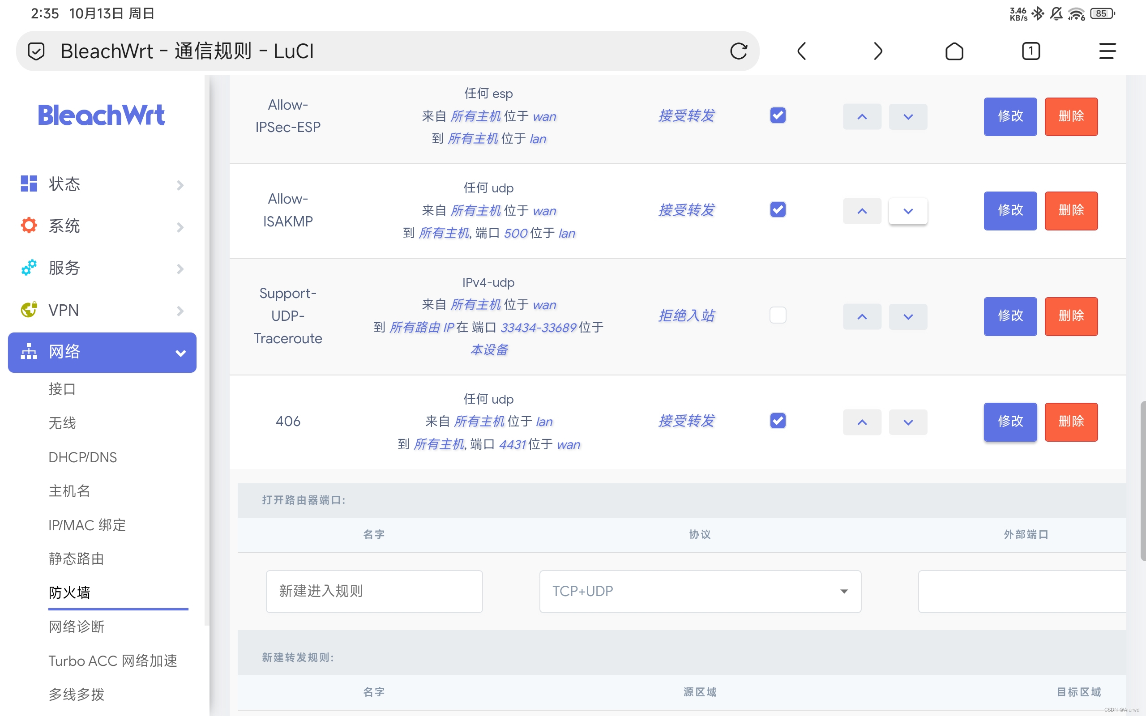
Task: Click 修改 for the Allow-ISAKMP rule
Action: [1010, 210]
